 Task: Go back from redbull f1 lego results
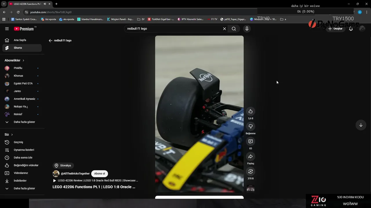click(50, 40)
